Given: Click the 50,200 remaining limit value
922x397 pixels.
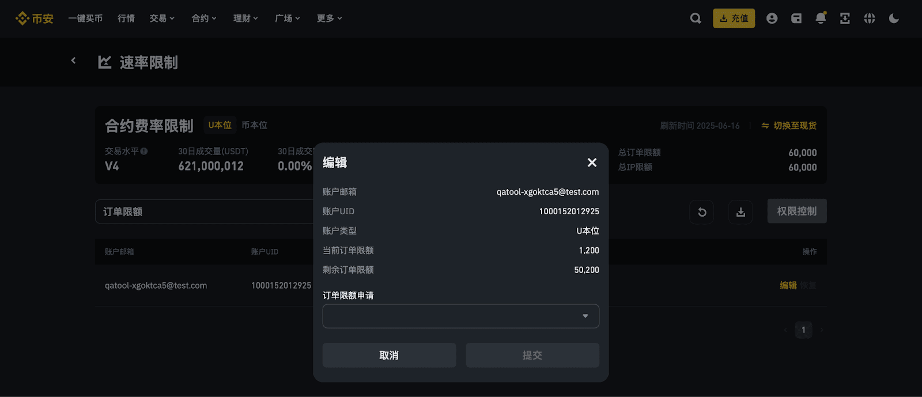Looking at the screenshot, I should [x=587, y=270].
